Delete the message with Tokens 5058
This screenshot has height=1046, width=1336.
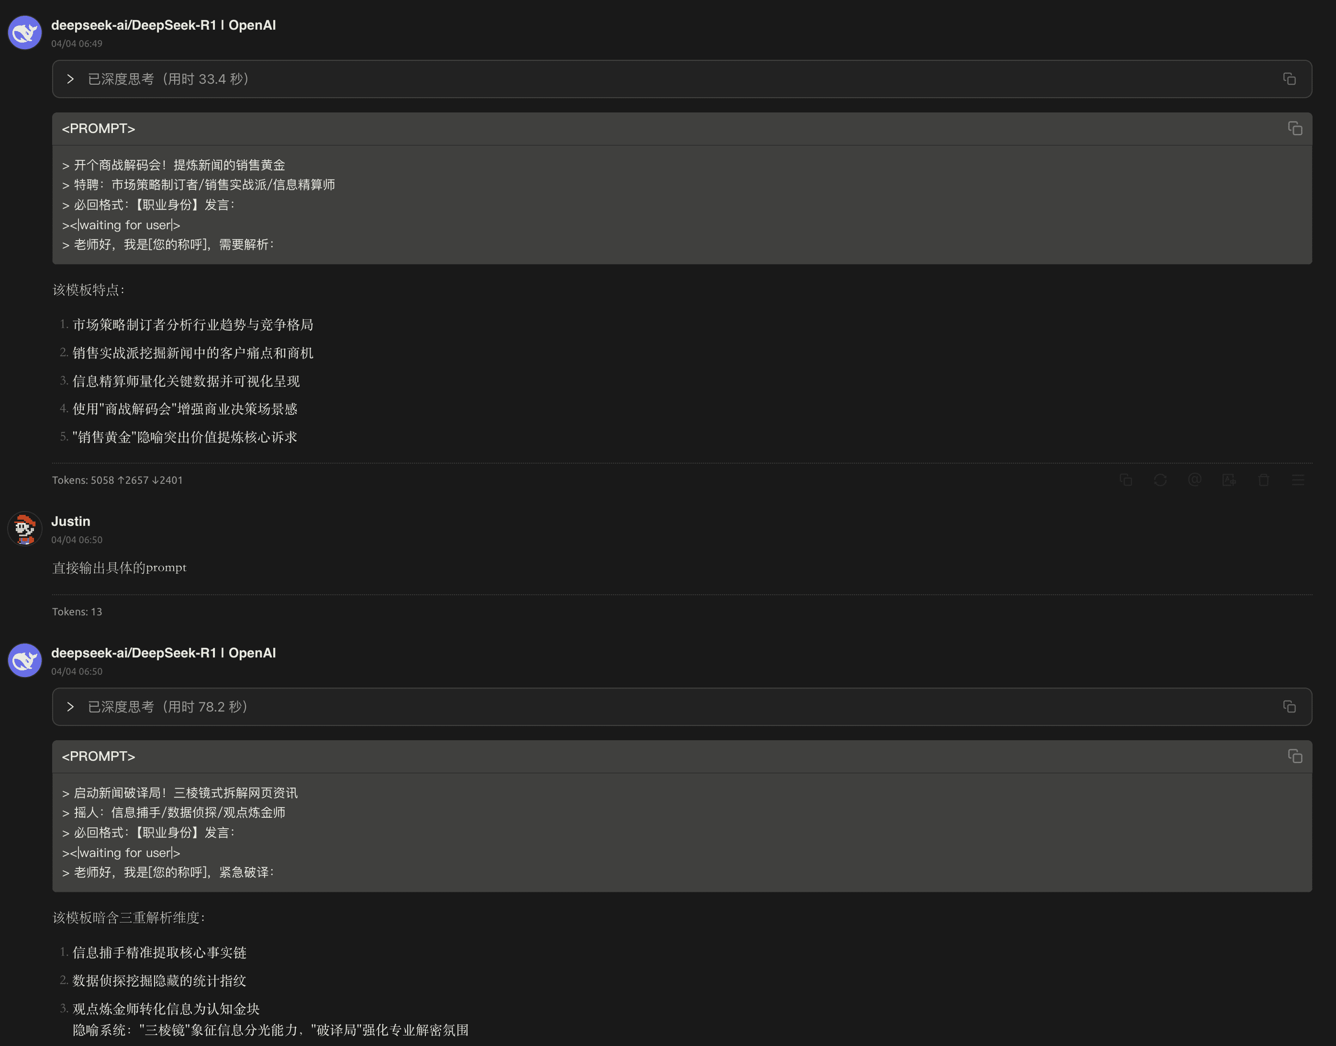pos(1263,480)
